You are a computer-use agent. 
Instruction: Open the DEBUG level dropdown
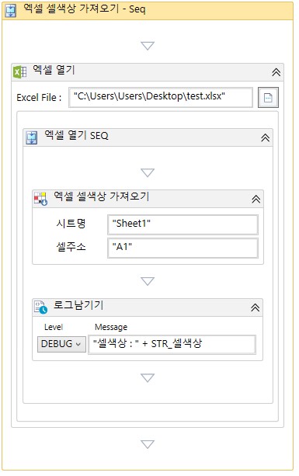coord(61,344)
